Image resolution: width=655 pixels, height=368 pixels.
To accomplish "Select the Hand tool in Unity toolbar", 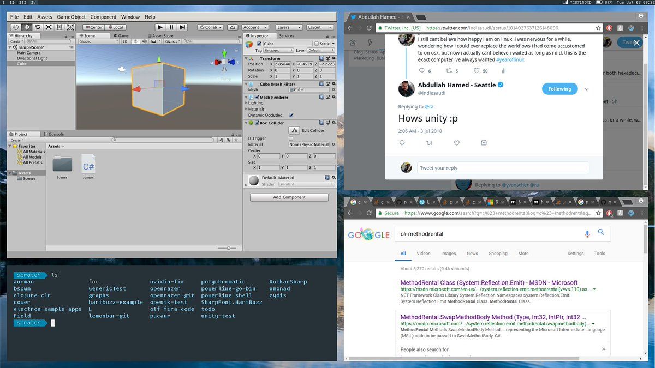I will [x=15, y=27].
